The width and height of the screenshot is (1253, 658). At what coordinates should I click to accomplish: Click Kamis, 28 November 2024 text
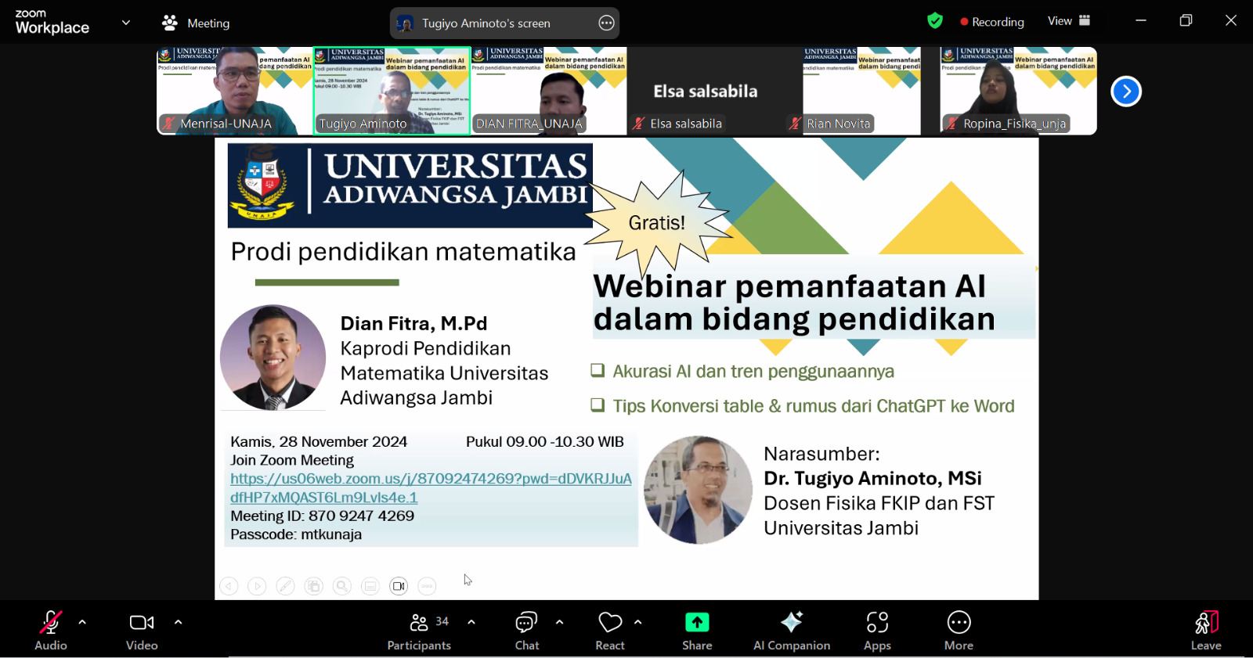[x=319, y=441]
